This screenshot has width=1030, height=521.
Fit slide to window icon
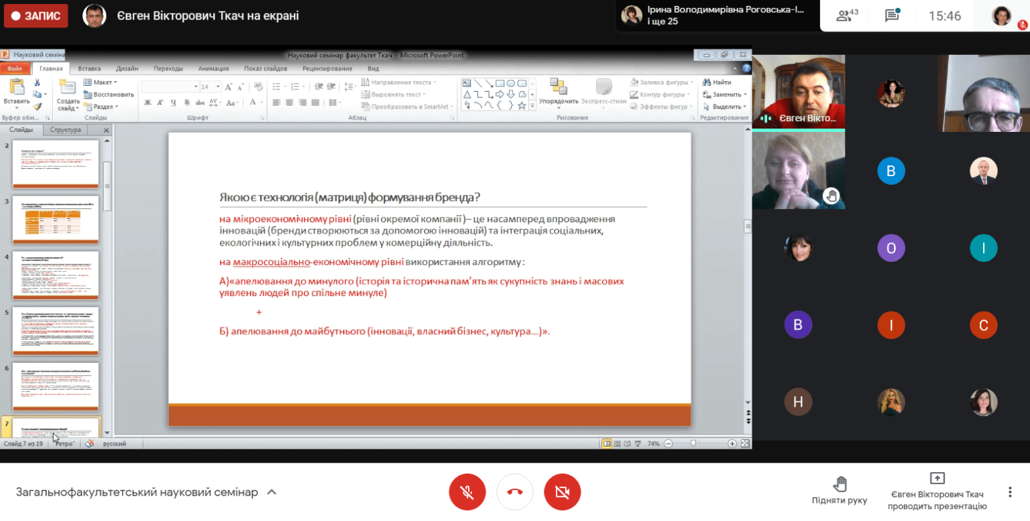pyautogui.click(x=745, y=443)
